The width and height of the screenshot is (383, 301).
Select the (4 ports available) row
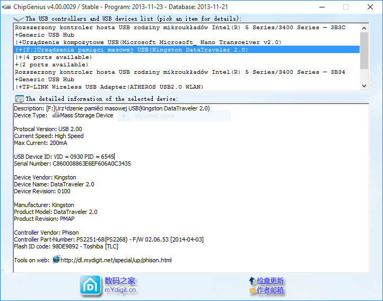(x=187, y=57)
